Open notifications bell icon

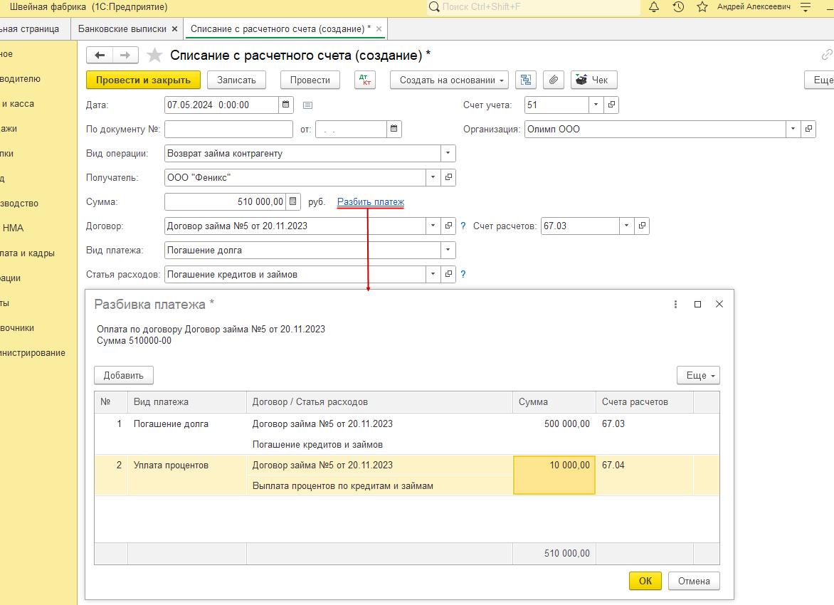(x=654, y=7)
